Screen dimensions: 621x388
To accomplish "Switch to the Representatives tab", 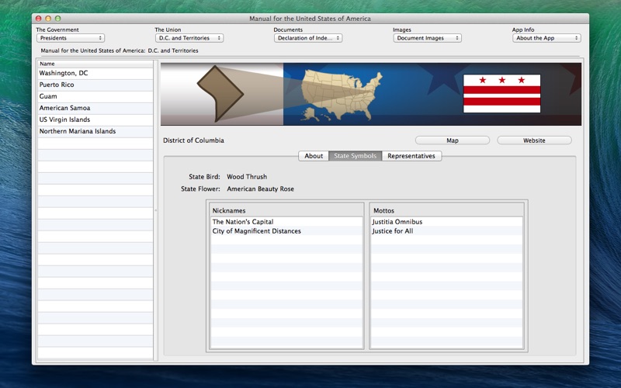I will click(x=412, y=156).
